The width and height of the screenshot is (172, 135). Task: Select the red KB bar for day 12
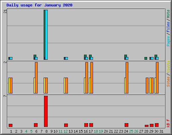click(x=66, y=125)
